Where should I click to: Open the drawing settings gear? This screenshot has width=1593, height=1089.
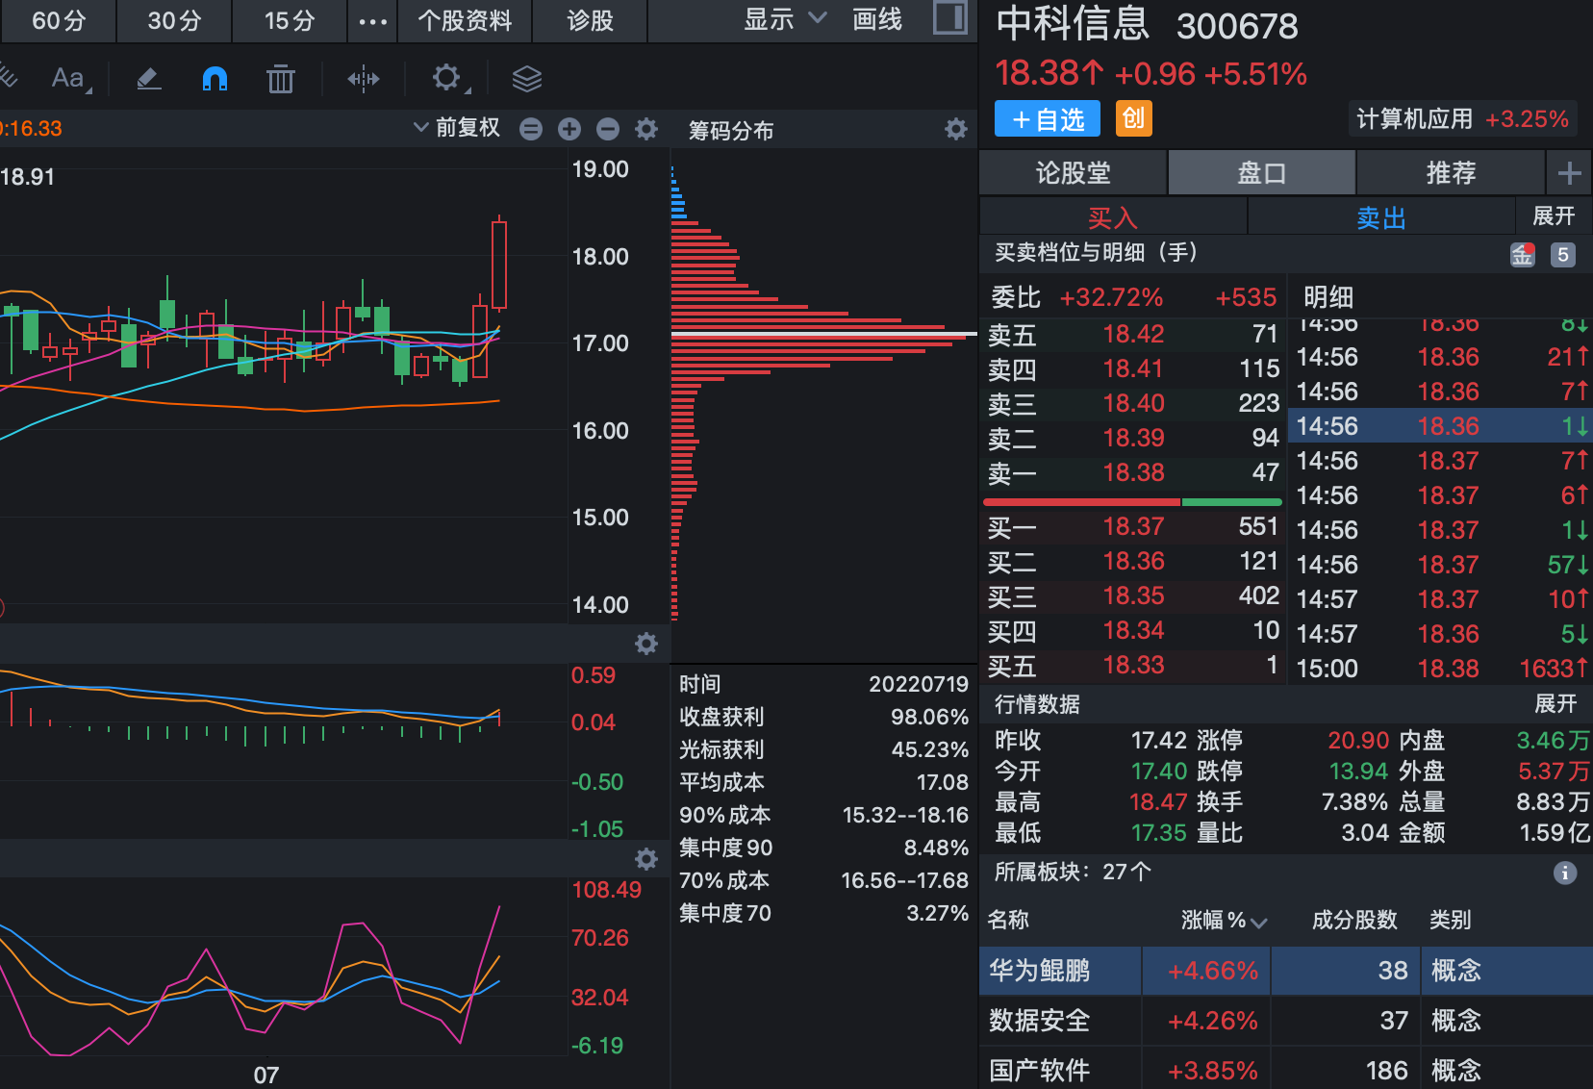(x=445, y=79)
